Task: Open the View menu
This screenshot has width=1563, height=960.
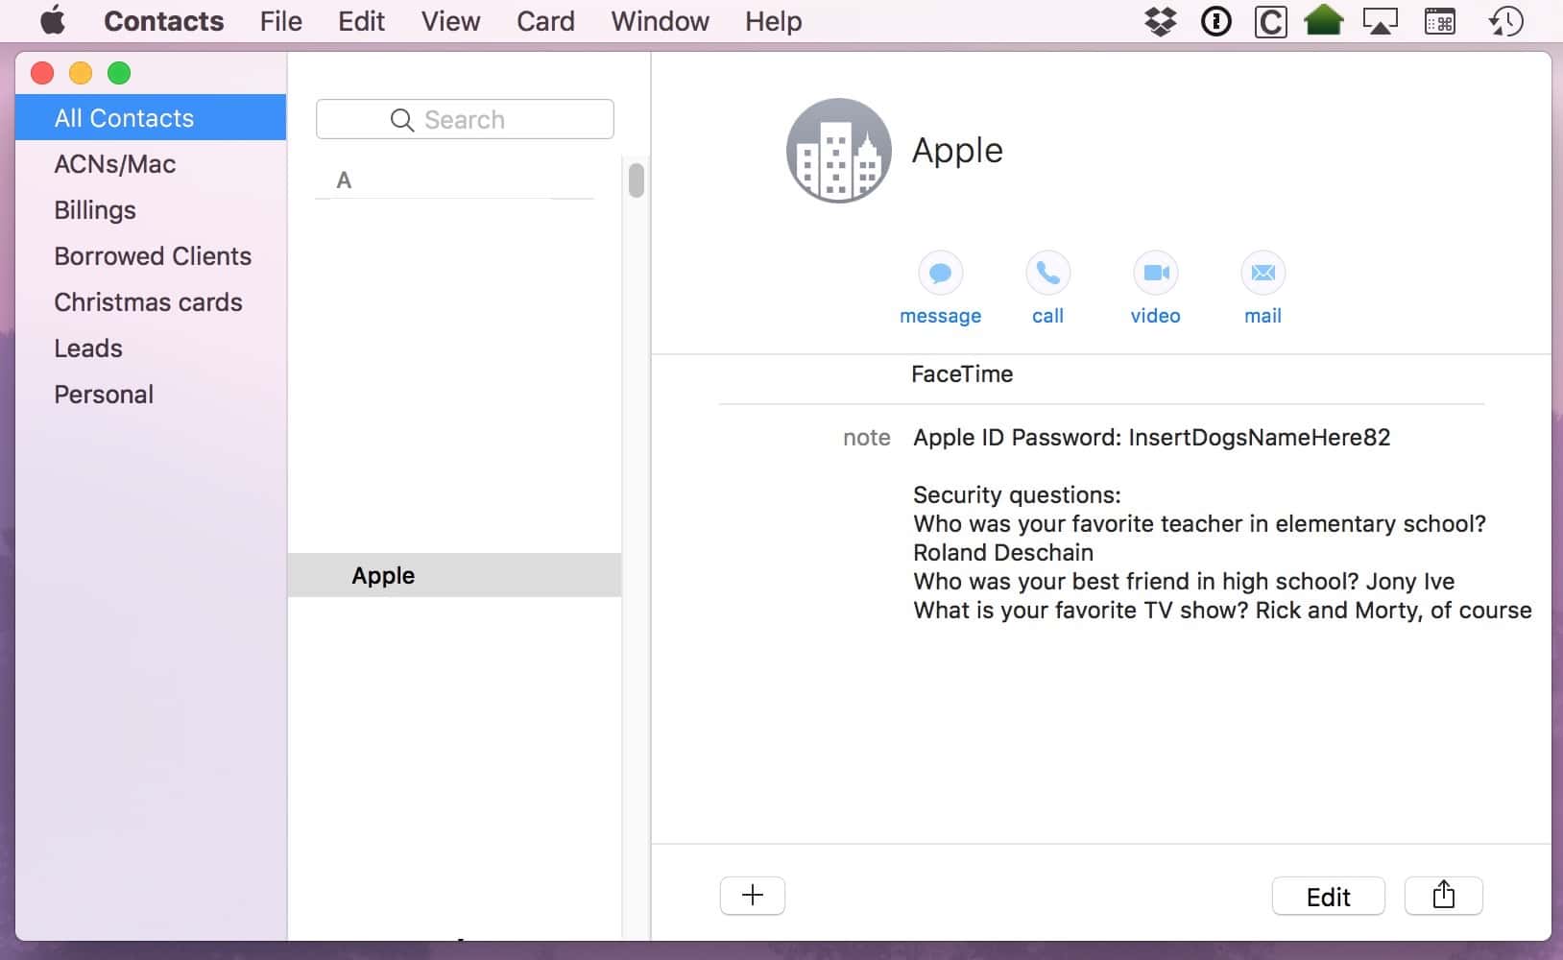Action: [450, 21]
